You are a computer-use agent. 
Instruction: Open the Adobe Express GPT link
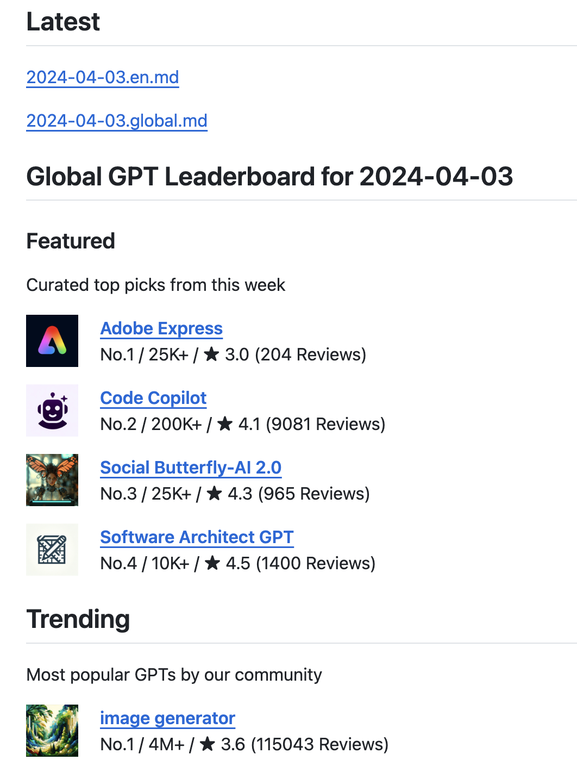(x=161, y=328)
